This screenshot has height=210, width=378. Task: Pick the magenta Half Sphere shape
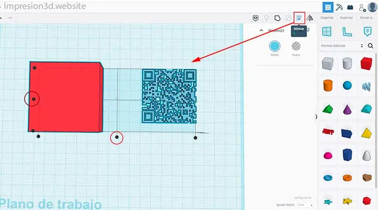pyautogui.click(x=327, y=156)
